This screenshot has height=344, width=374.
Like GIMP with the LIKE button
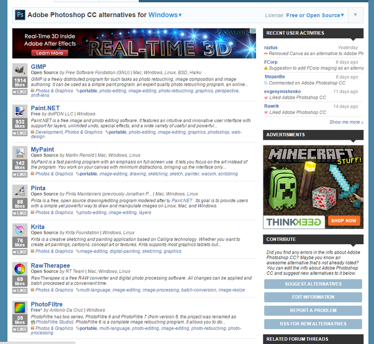20,92
